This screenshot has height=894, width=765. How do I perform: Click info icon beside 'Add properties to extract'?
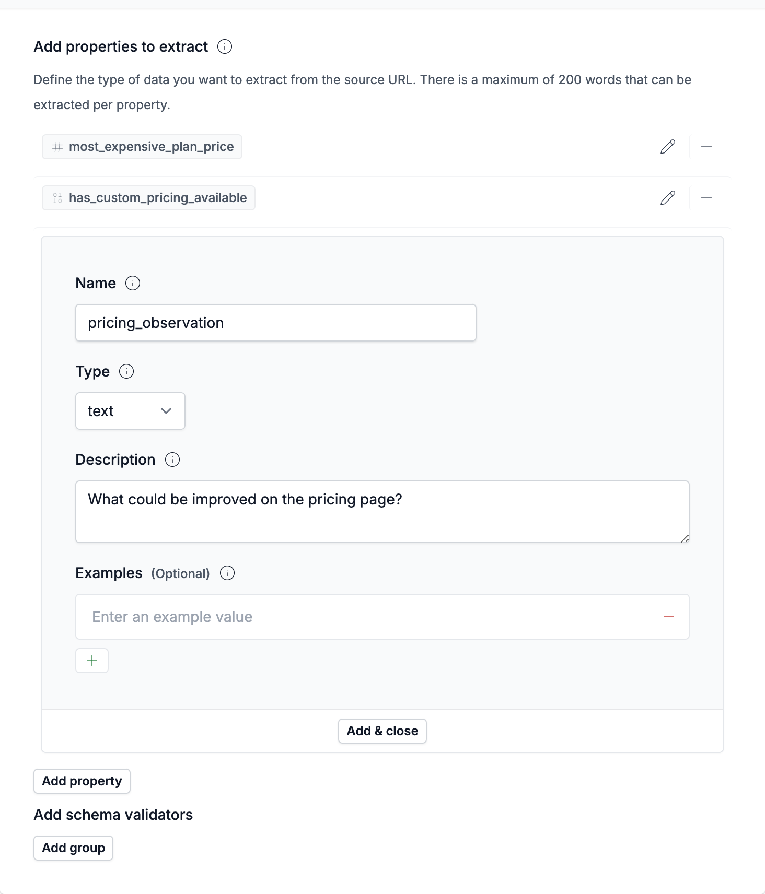[x=225, y=46]
